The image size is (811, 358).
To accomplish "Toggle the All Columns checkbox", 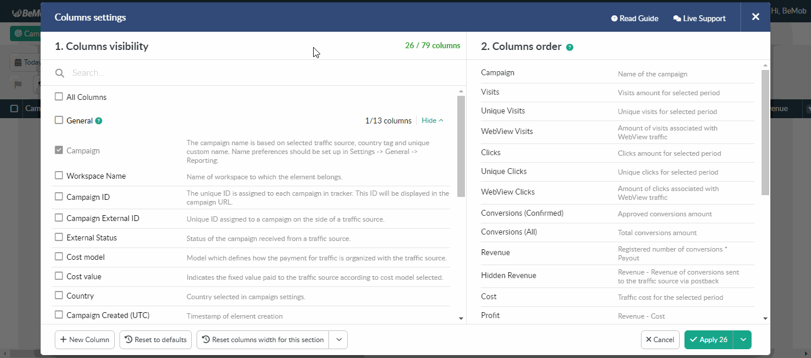I will pyautogui.click(x=59, y=97).
